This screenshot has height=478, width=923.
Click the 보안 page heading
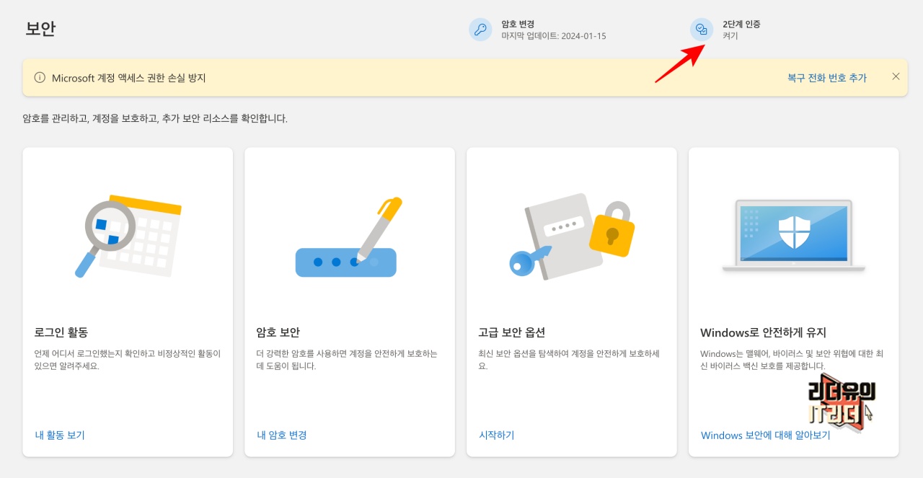click(40, 29)
